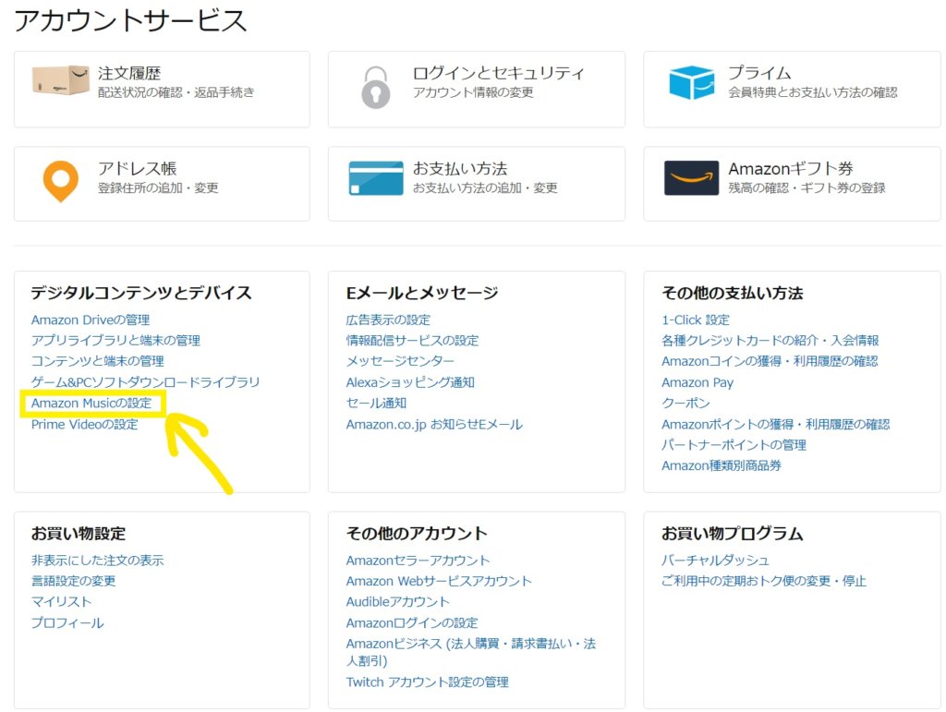Click the orange location pin icon
Image resolution: width=946 pixels, height=712 pixels.
point(61,182)
